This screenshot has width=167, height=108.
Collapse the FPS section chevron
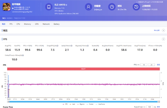163,39
